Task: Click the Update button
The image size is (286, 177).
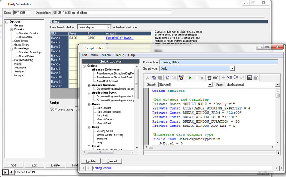Action: click(91, 161)
